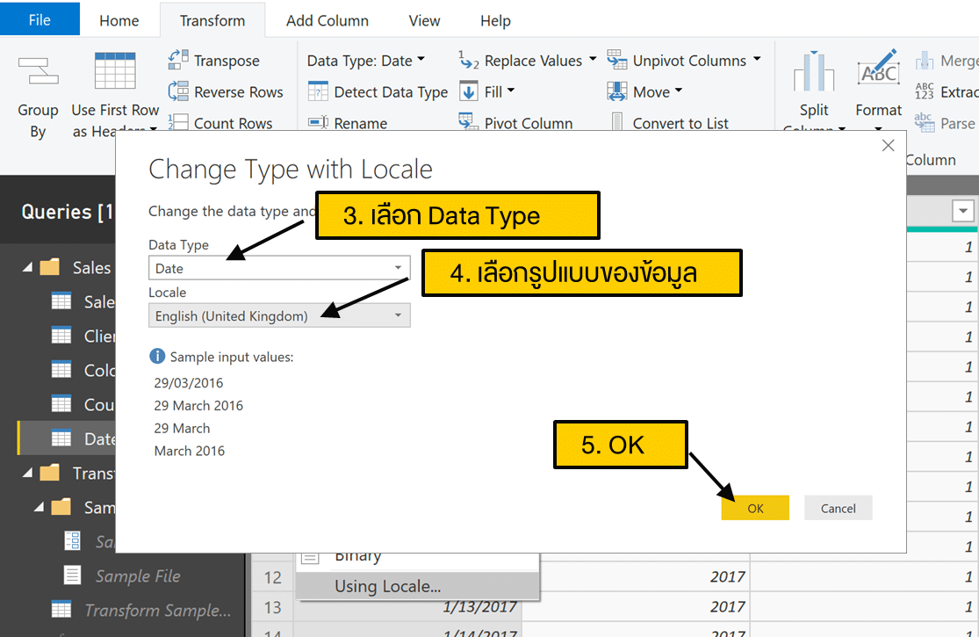Image resolution: width=979 pixels, height=637 pixels.
Task: Cancel the Change Type with Locale dialog
Action: click(838, 508)
